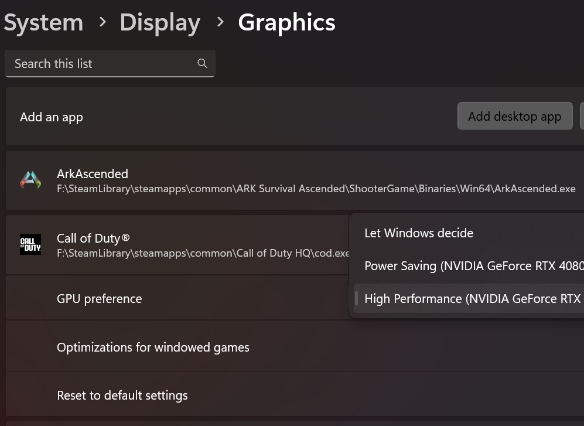Click the chevron between Display and Graphics

pyautogui.click(x=220, y=22)
